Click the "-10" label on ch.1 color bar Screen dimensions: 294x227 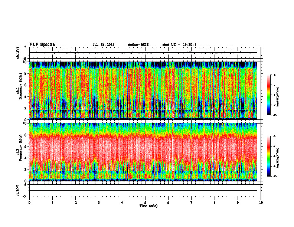coord(274,115)
